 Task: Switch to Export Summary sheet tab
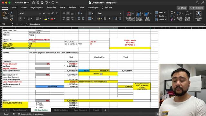click(20, 110)
